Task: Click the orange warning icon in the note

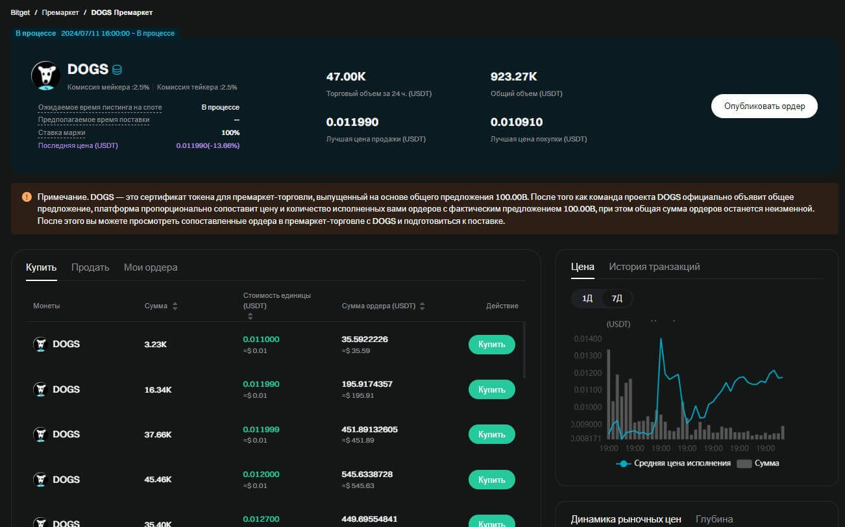Action: [x=27, y=197]
